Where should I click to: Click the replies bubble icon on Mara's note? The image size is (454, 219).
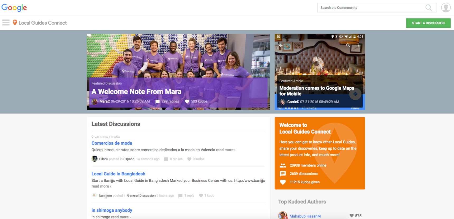[158, 101]
